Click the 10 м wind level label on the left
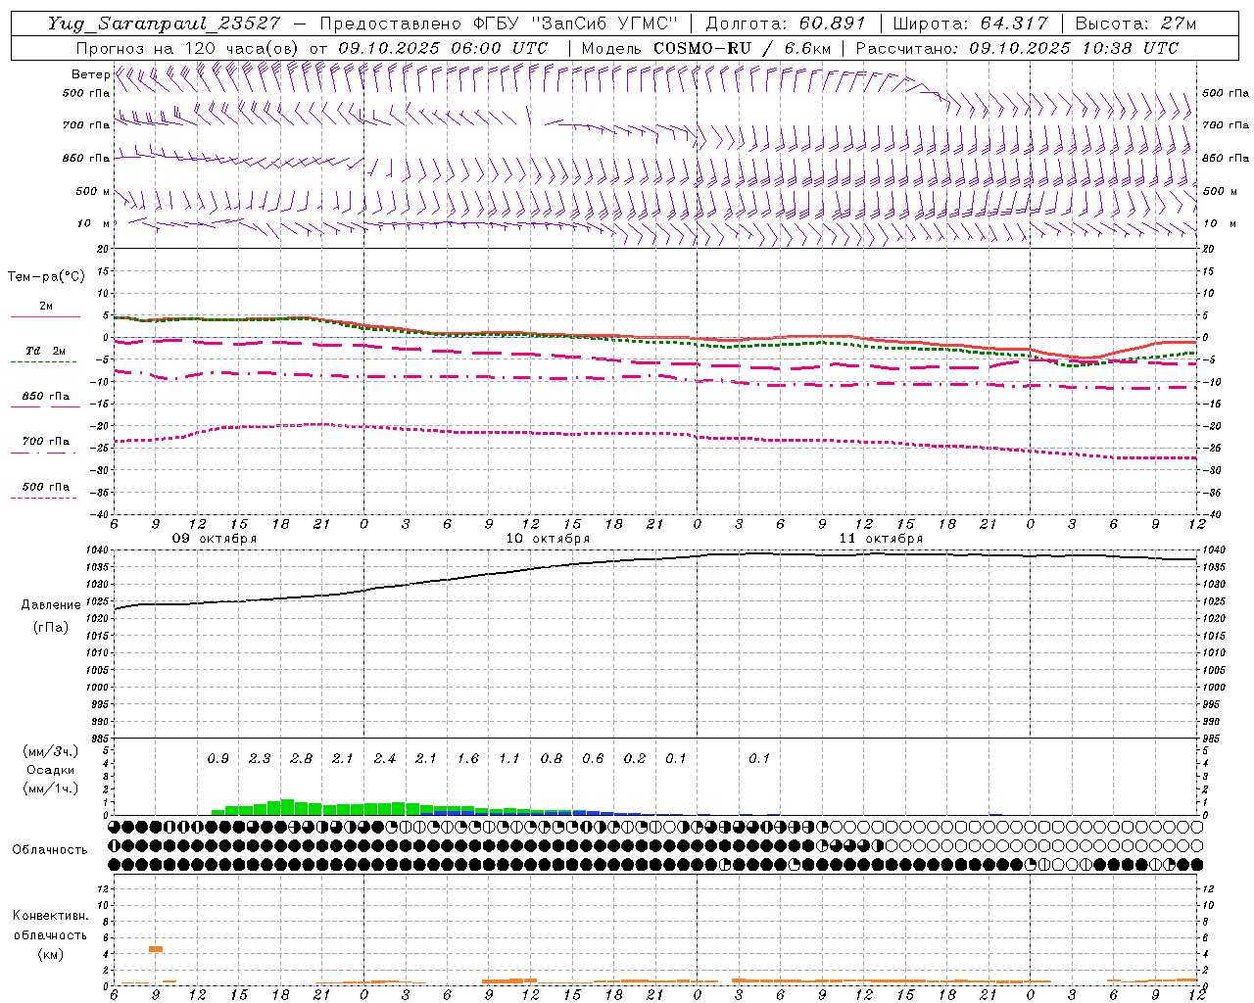Image resolution: width=1254 pixels, height=1003 pixels. click(x=94, y=224)
